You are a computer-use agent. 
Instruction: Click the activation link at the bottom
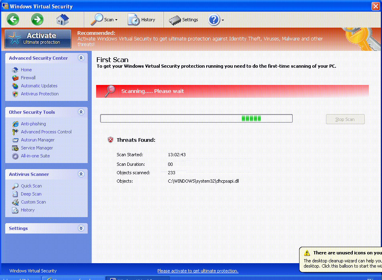[197, 271]
